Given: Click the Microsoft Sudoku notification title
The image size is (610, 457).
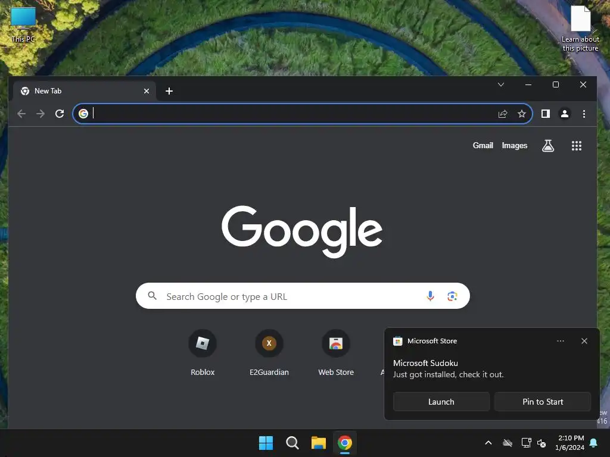Looking at the screenshot, I should coord(425,363).
